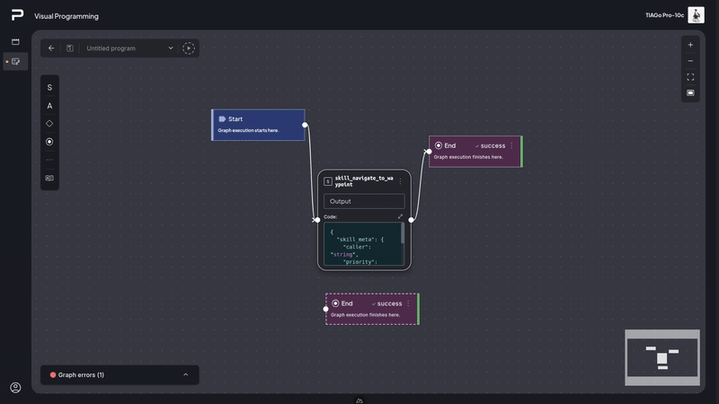Click the bottom center warning icon

(x=359, y=400)
